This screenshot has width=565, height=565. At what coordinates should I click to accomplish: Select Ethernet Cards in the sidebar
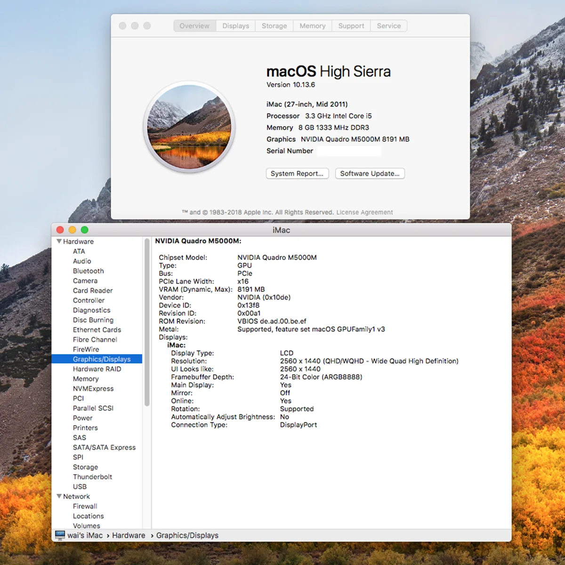click(x=97, y=330)
